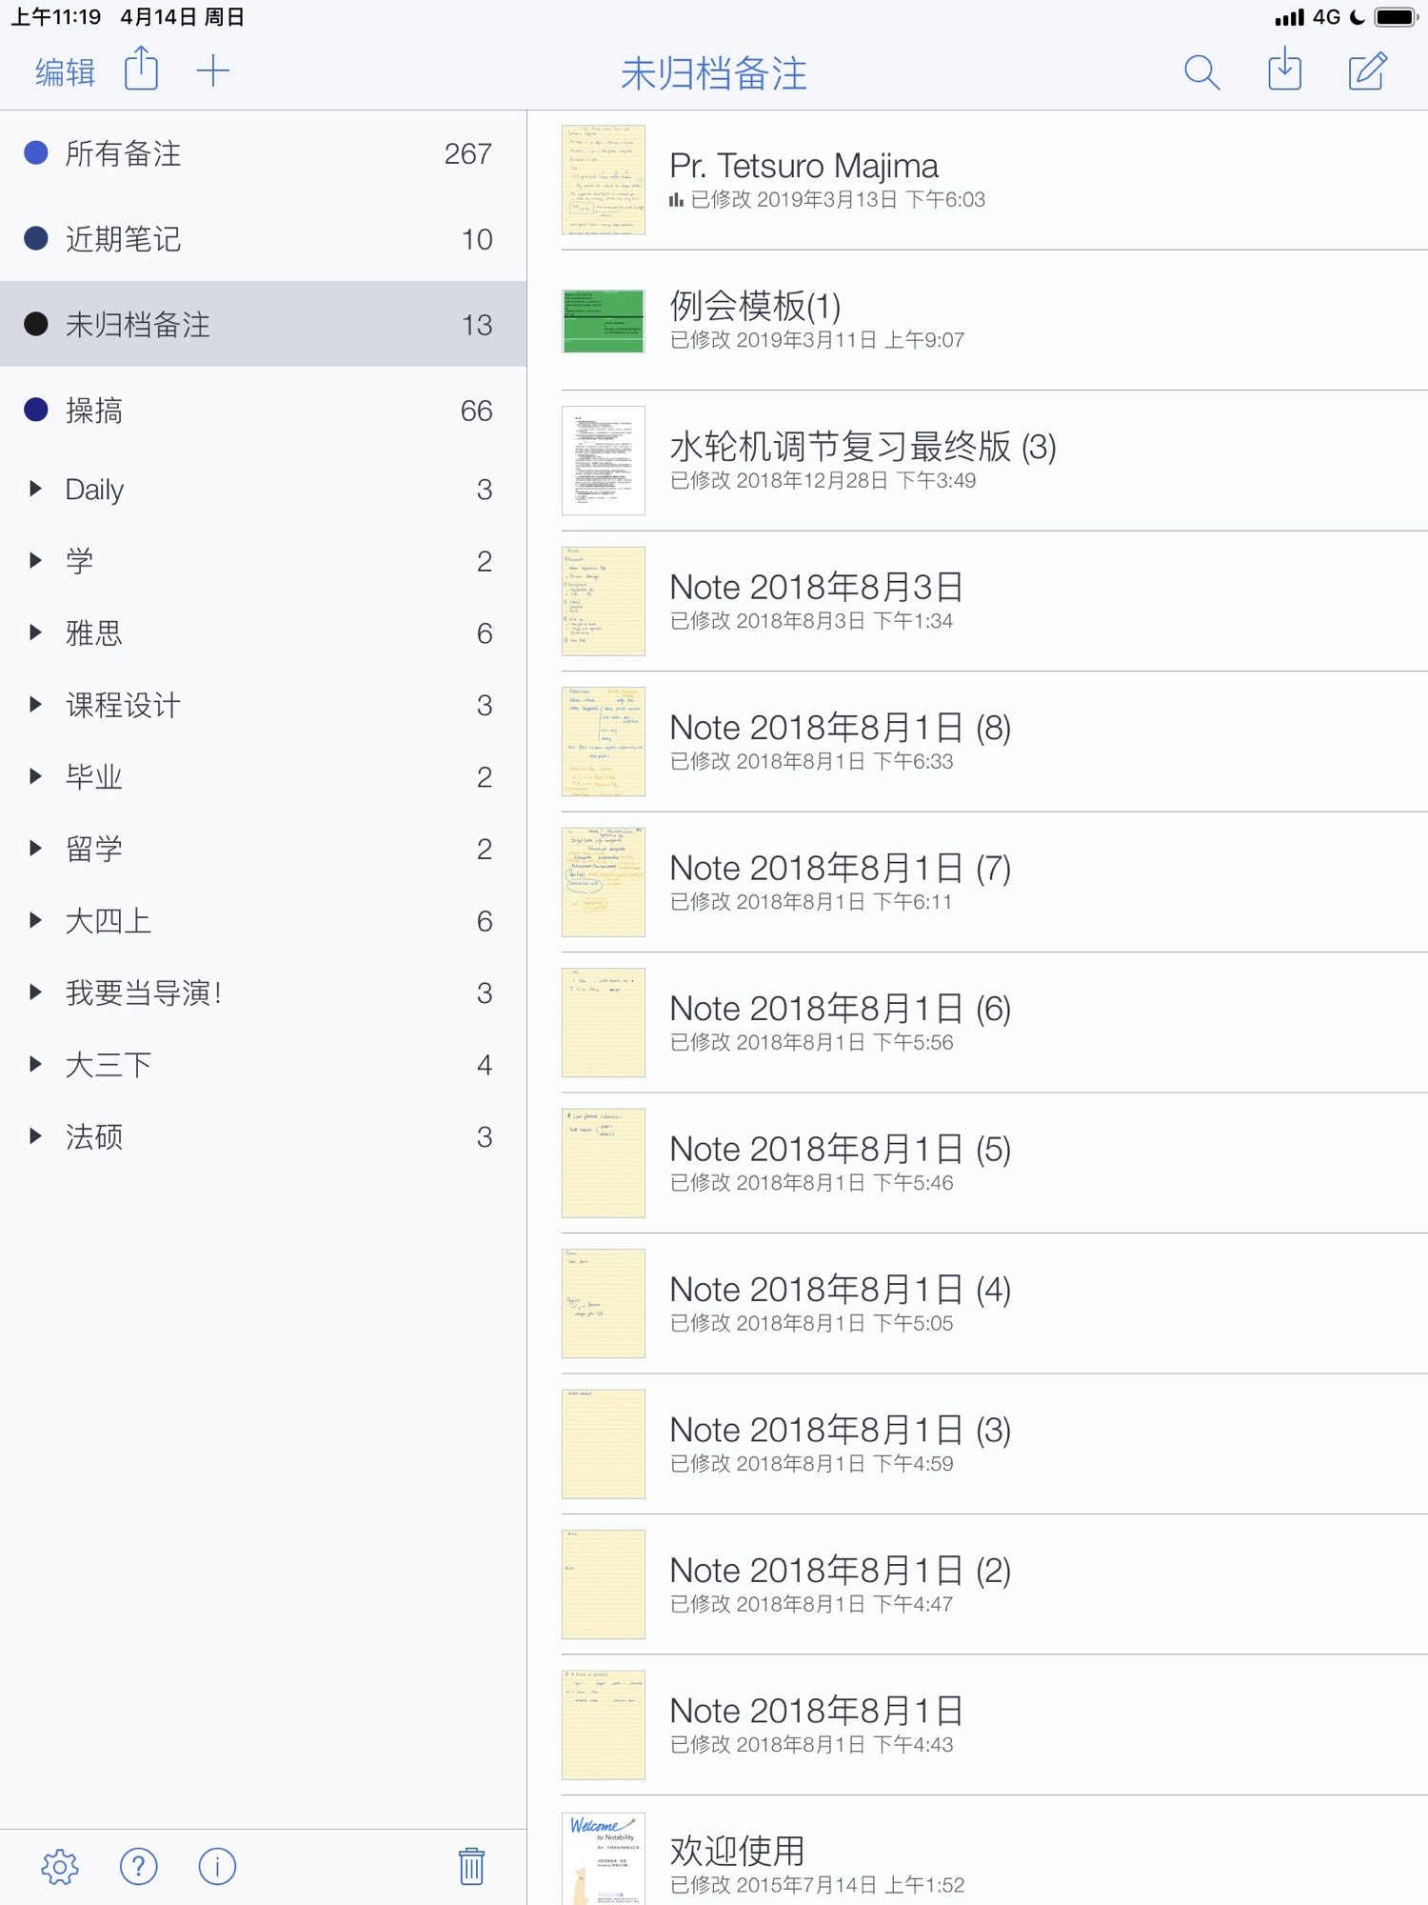Create a new note with compose icon
The image size is (1428, 1905).
pyautogui.click(x=1367, y=71)
